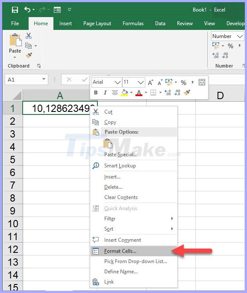Open the Data tab
The width and height of the screenshot is (247, 293).
[160, 23]
